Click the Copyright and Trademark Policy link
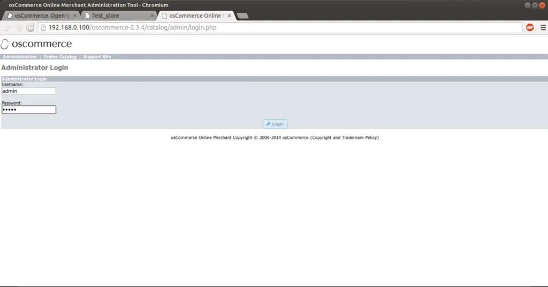Viewport: 548px width, 287px height. [x=344, y=137]
